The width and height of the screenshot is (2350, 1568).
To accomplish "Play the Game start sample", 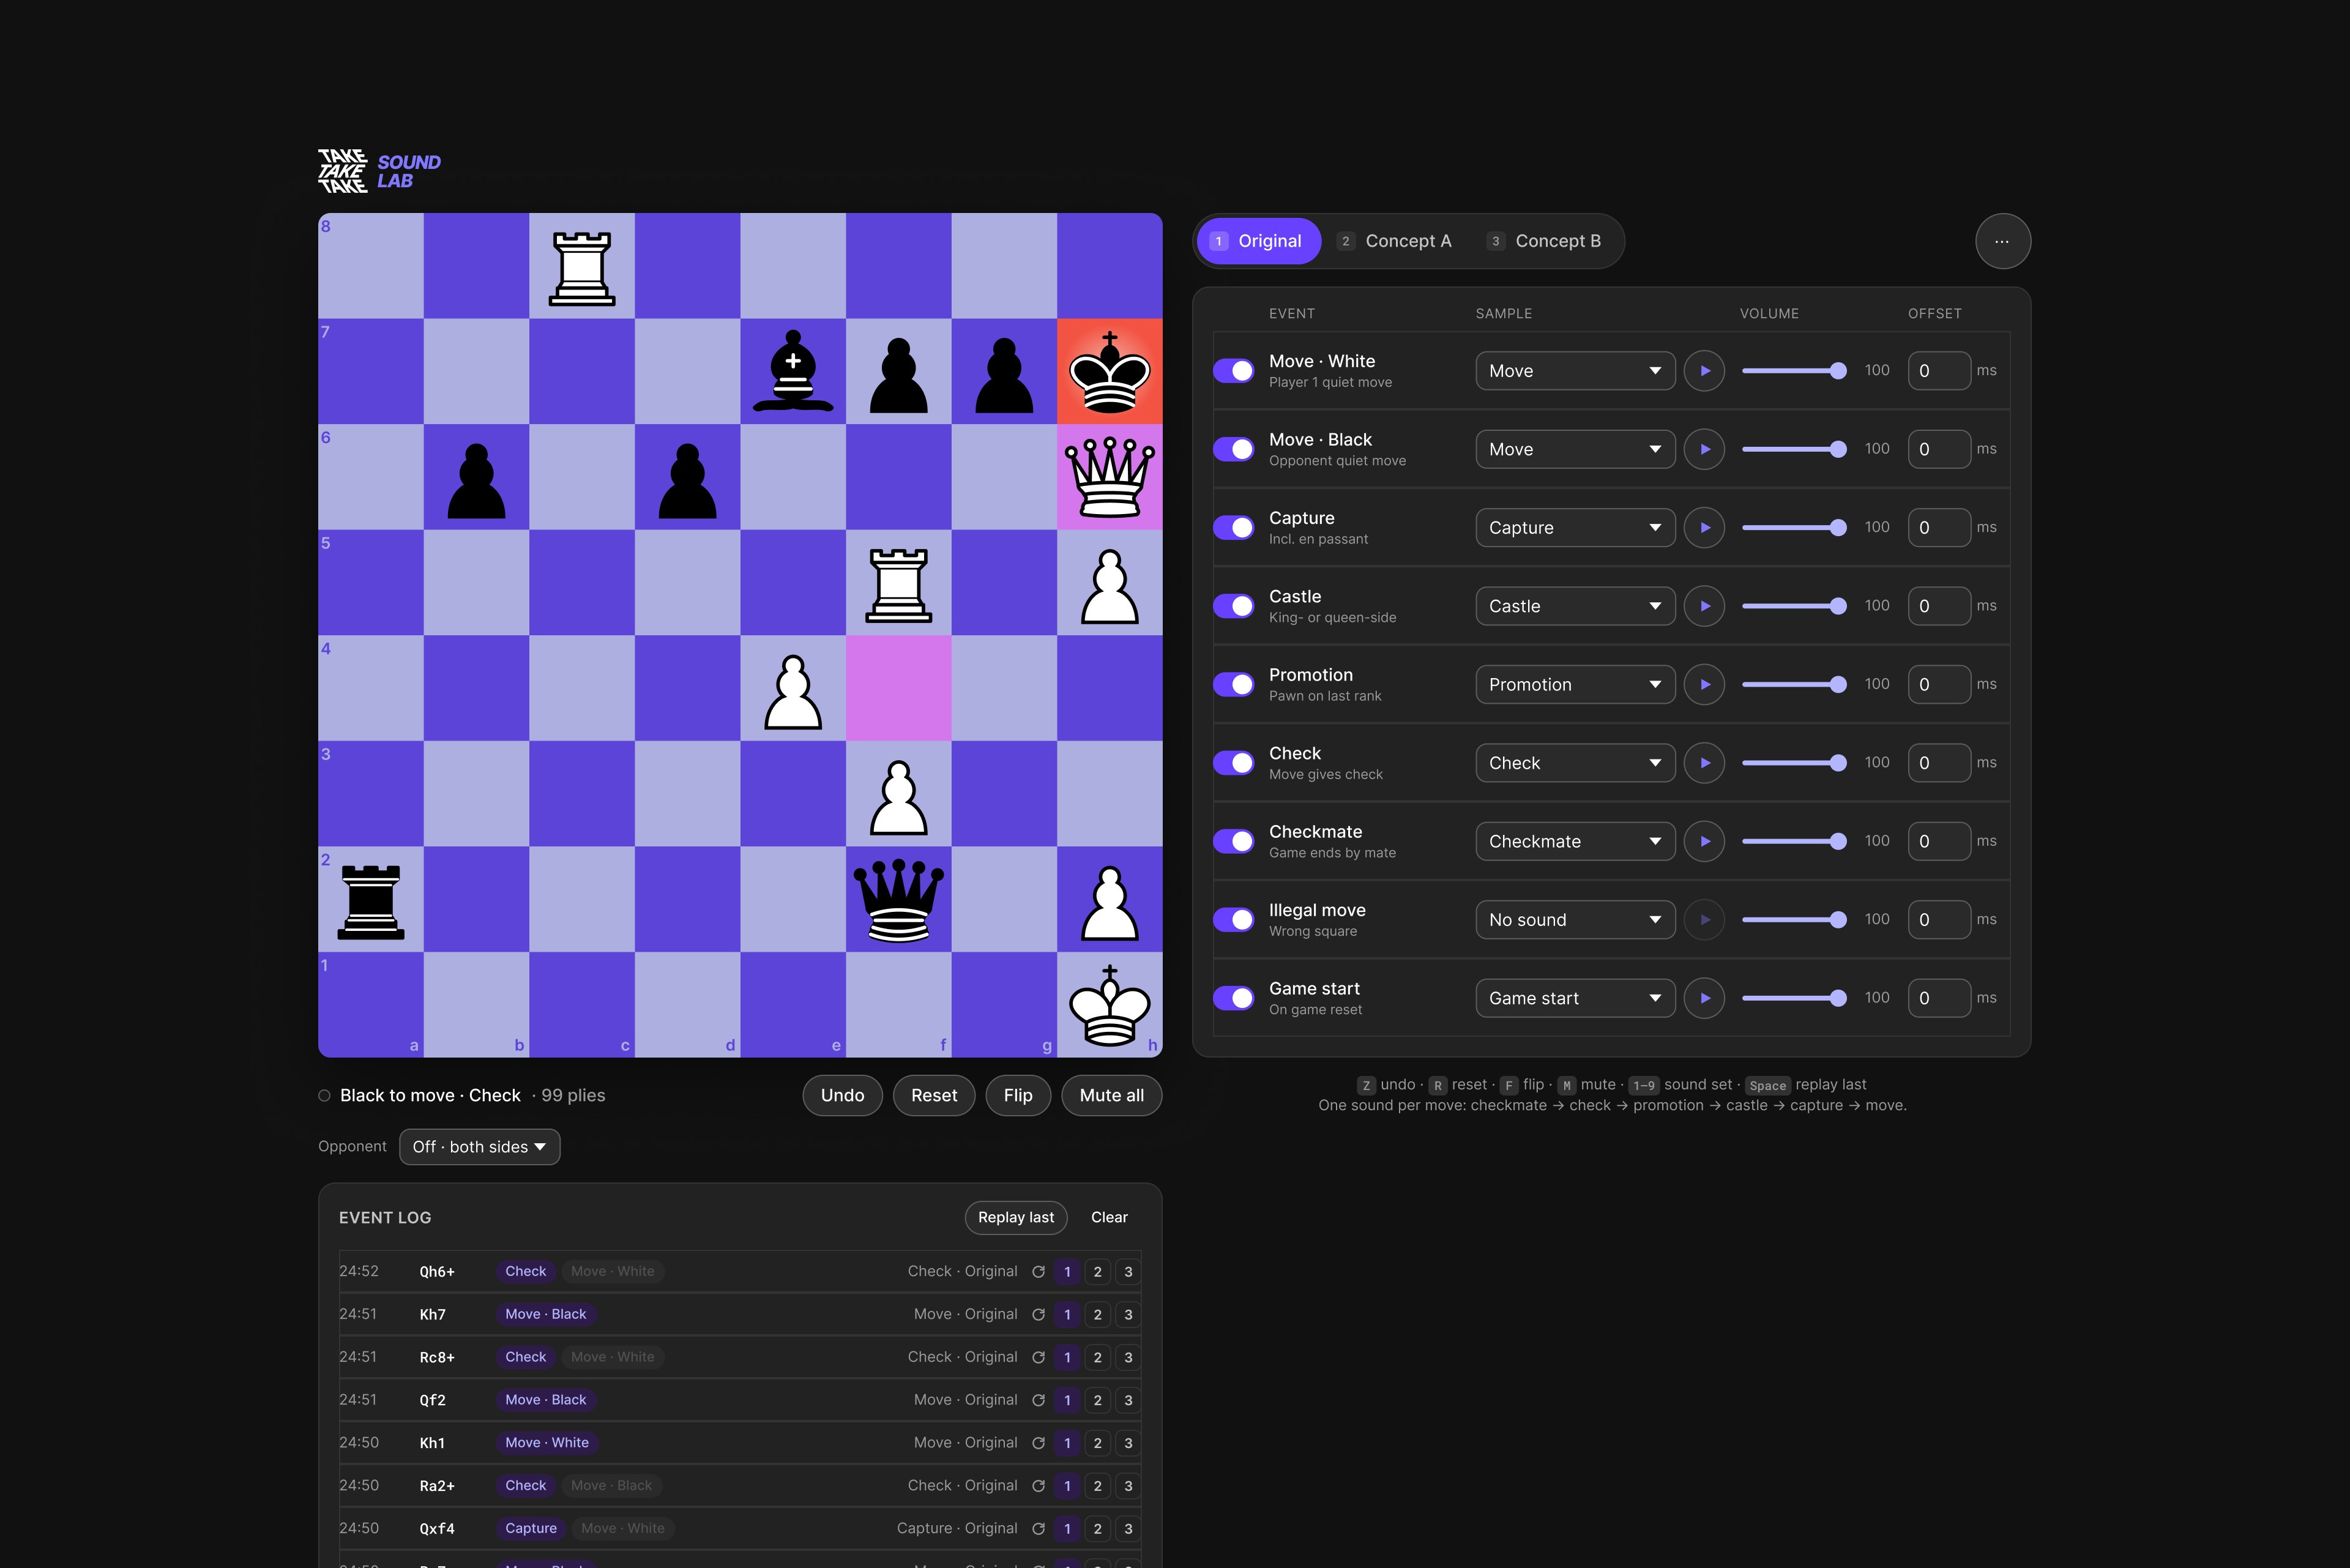I will coord(1704,998).
